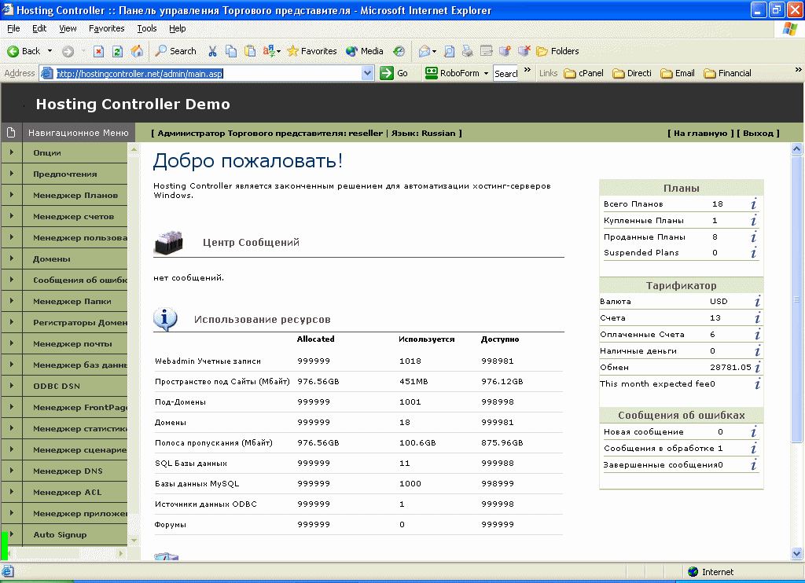This screenshot has width=805, height=583.
Task: Open the Tools menu
Action: pyautogui.click(x=147, y=28)
